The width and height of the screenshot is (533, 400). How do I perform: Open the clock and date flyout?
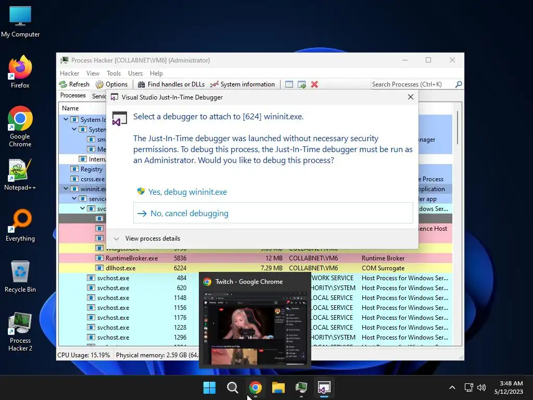tap(509, 387)
